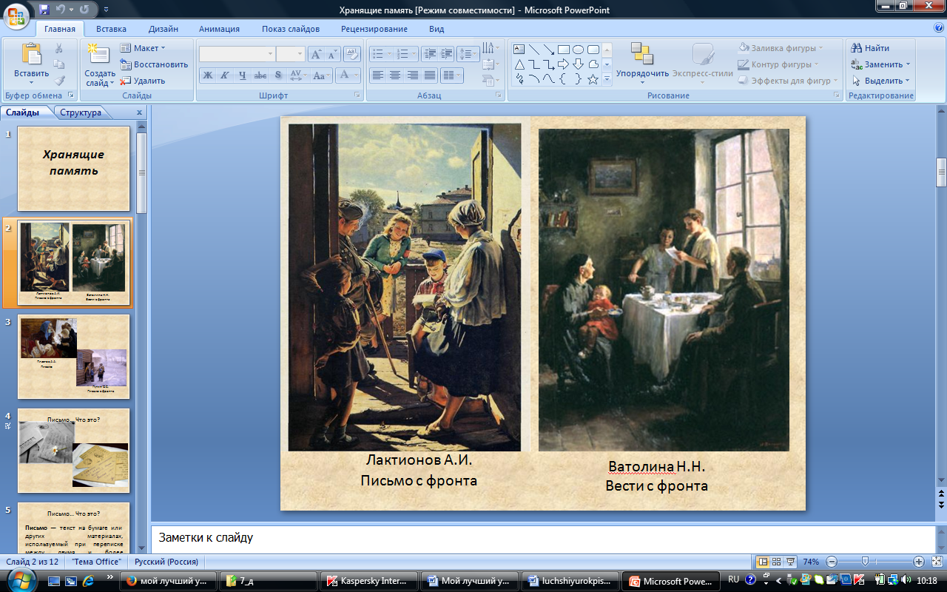Expand the shapes gallery More arrow
947x592 pixels.
click(x=607, y=79)
